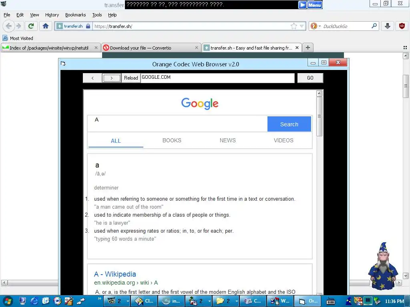
Task: Open the Windows Start orb
Action: coord(8,301)
